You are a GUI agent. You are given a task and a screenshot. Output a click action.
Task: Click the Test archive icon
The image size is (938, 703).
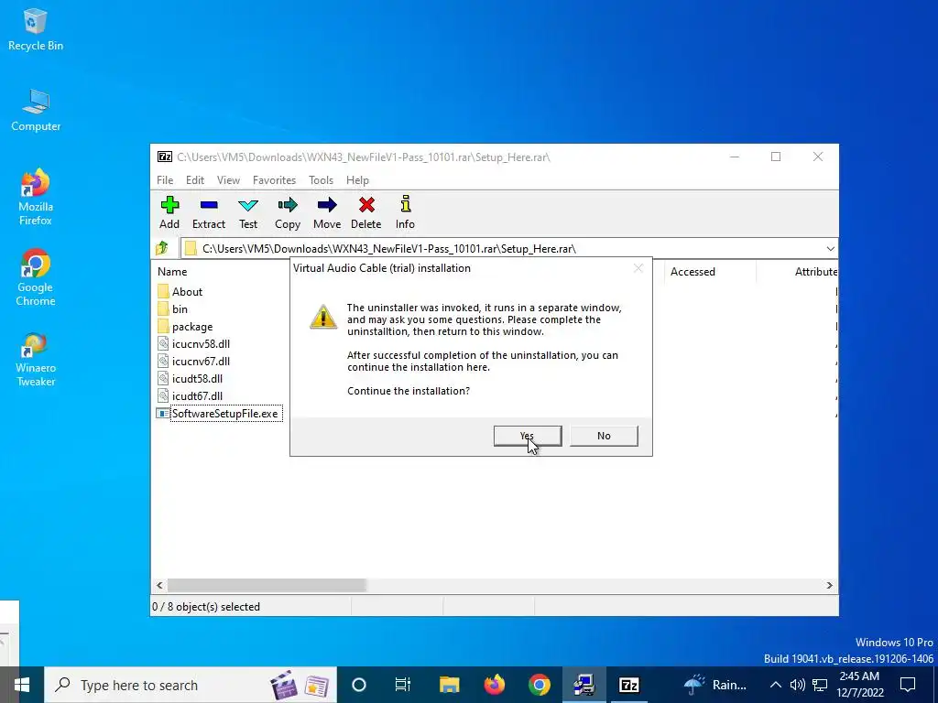[x=248, y=212]
